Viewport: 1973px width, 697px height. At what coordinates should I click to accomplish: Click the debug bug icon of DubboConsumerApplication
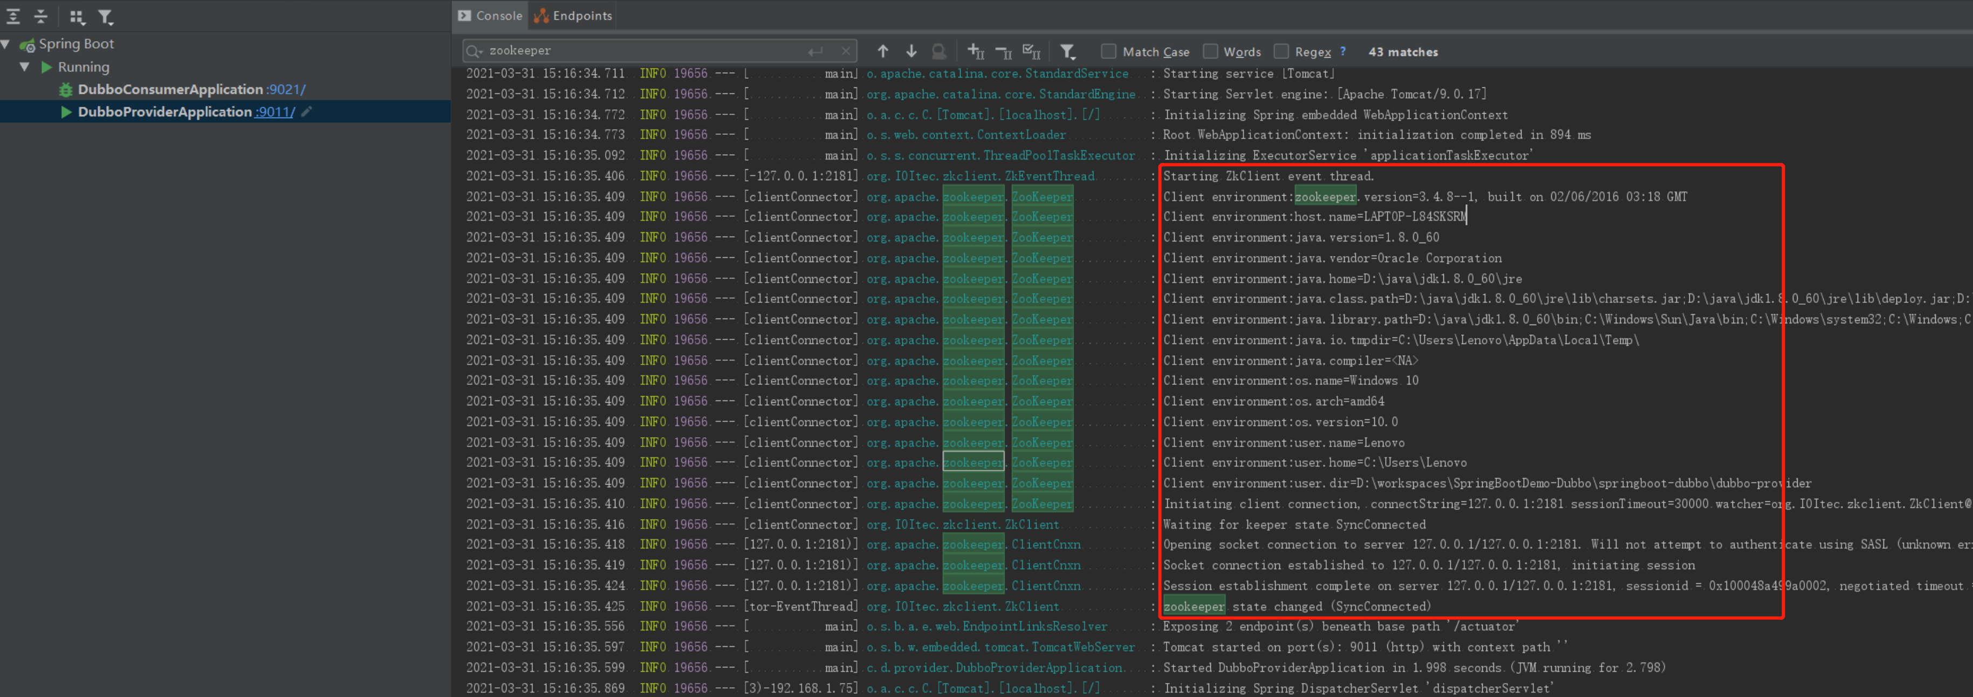(x=67, y=89)
